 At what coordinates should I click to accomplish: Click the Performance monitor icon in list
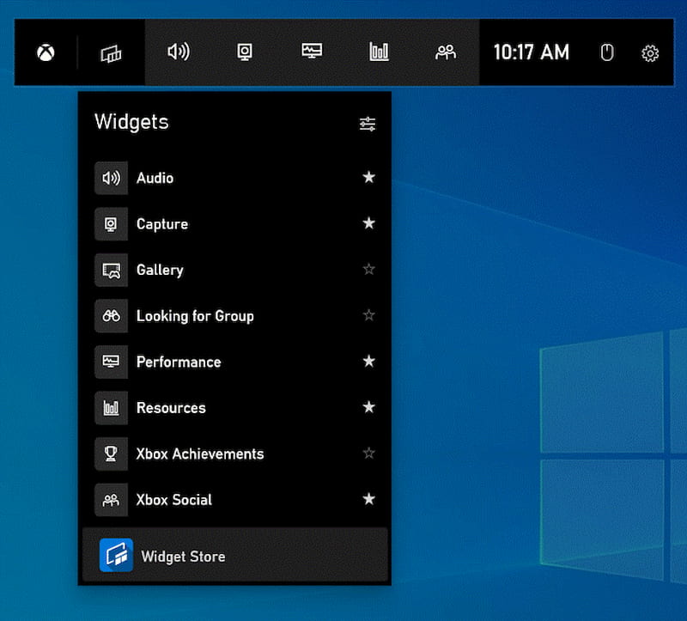112,362
